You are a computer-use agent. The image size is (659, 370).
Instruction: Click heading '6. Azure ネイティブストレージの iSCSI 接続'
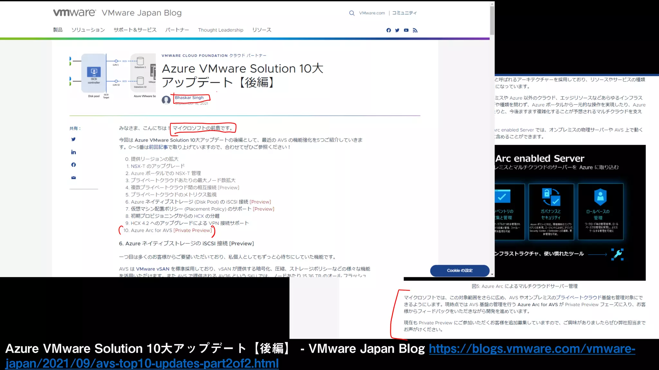(186, 243)
